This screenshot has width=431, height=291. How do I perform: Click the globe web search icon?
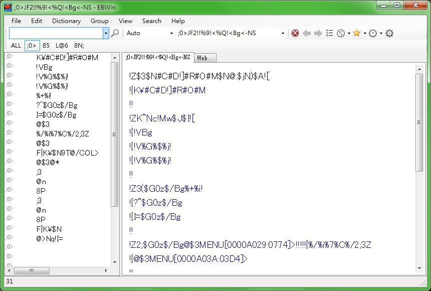(341, 33)
